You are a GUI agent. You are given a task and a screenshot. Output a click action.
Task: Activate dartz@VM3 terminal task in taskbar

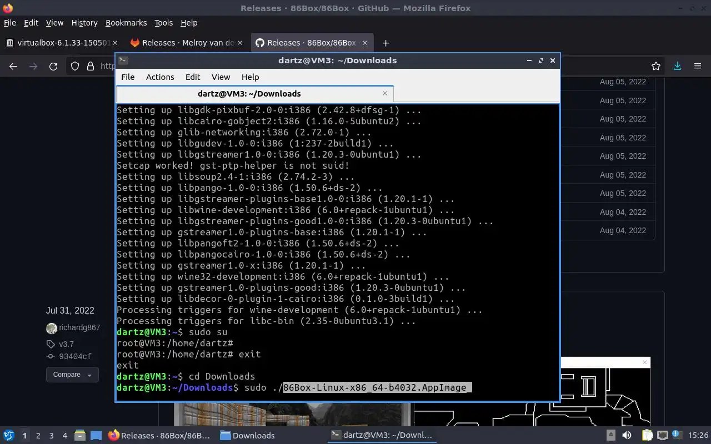382,435
